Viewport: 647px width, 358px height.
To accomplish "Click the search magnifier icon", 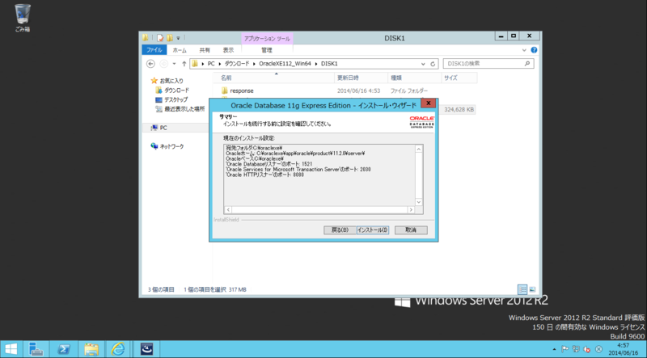I will [527, 64].
